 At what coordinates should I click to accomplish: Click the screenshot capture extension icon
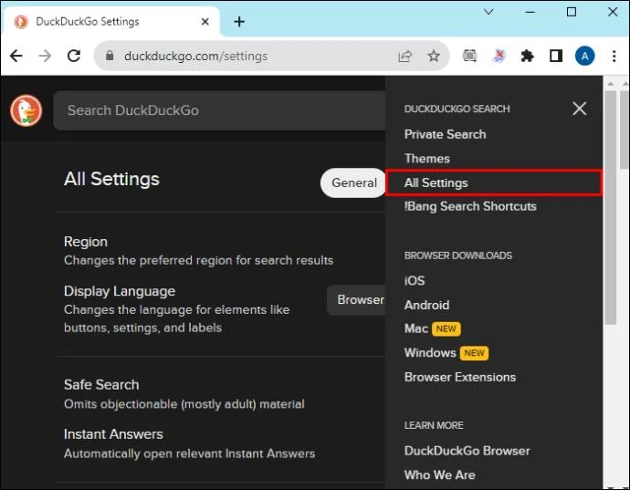tap(469, 56)
